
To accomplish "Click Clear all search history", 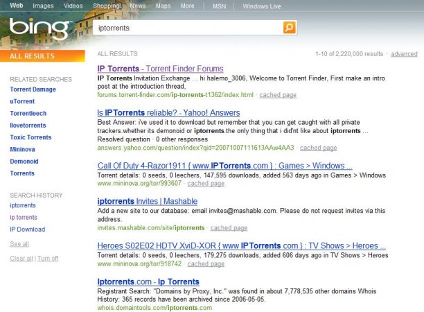I will (21, 259).
